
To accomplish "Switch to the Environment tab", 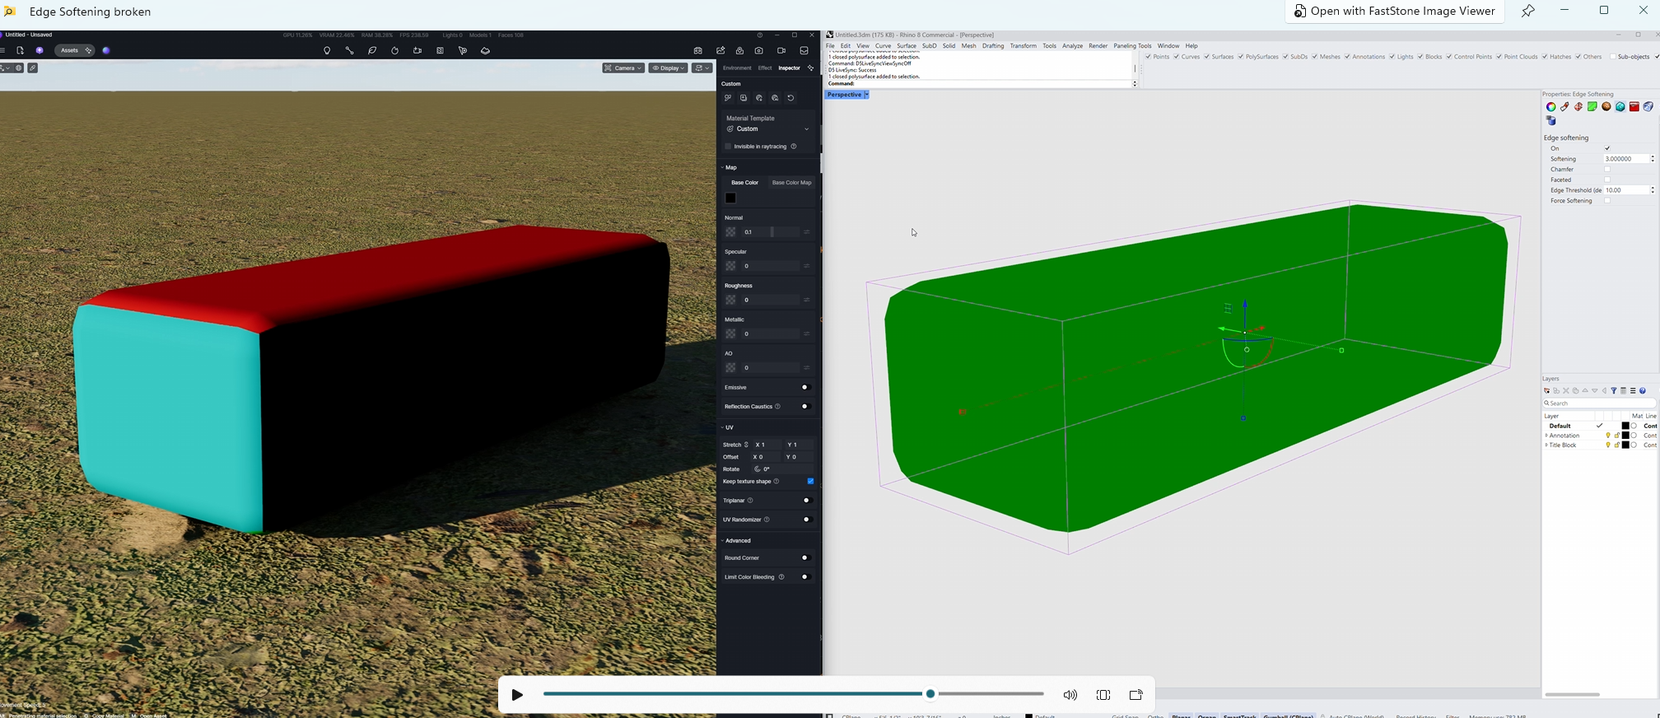I will (737, 68).
